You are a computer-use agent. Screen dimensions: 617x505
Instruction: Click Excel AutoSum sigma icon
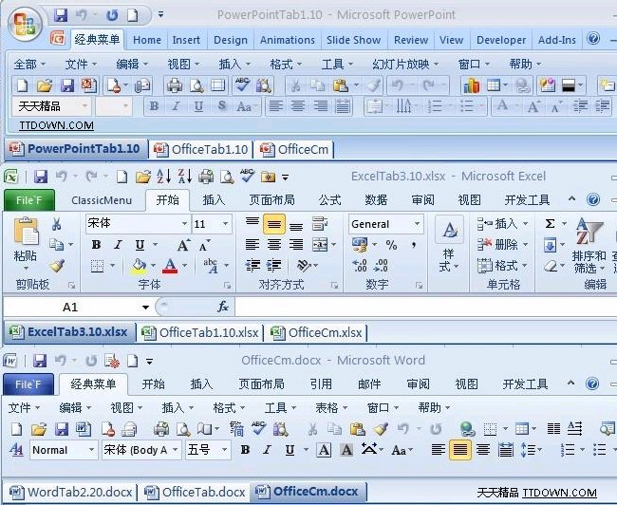coord(550,224)
